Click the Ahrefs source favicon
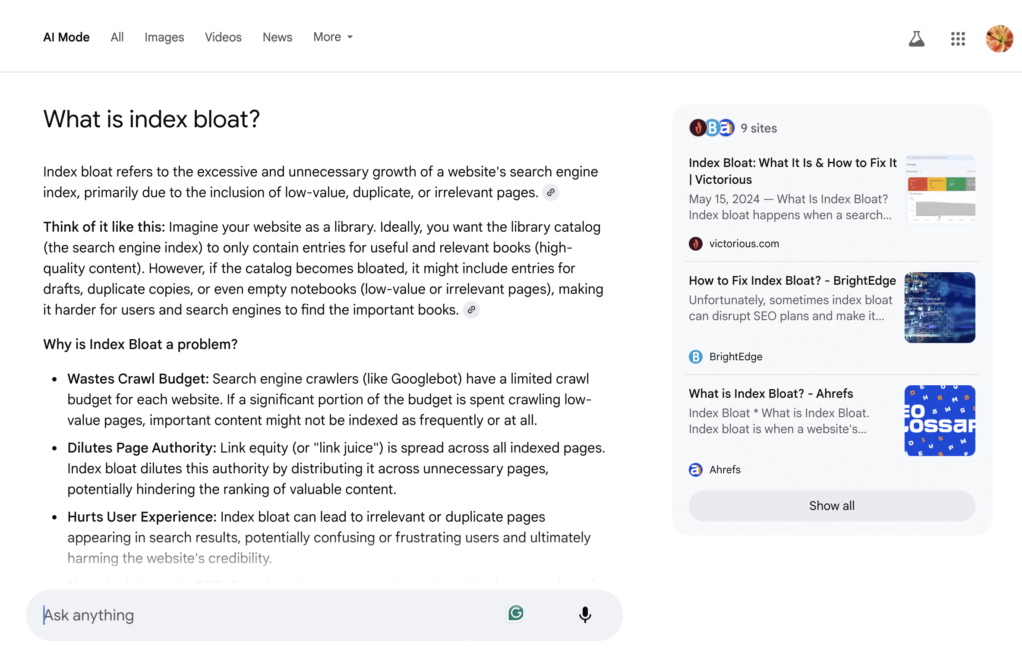The image size is (1022, 648). [696, 470]
